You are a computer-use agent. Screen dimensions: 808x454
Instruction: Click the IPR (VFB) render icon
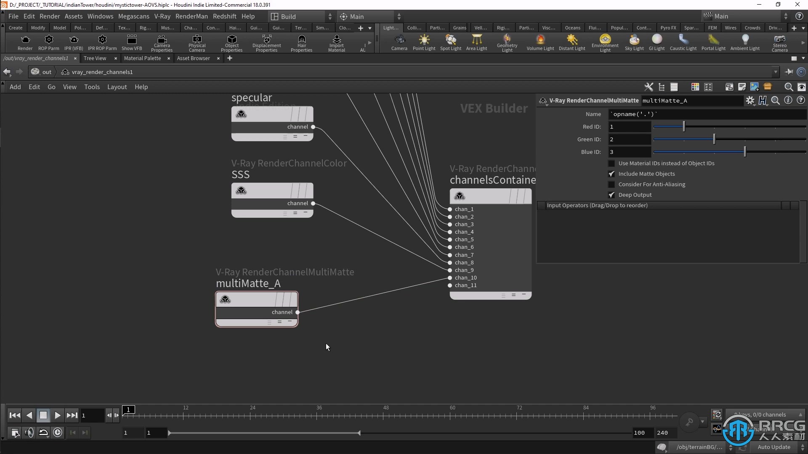pos(73,42)
